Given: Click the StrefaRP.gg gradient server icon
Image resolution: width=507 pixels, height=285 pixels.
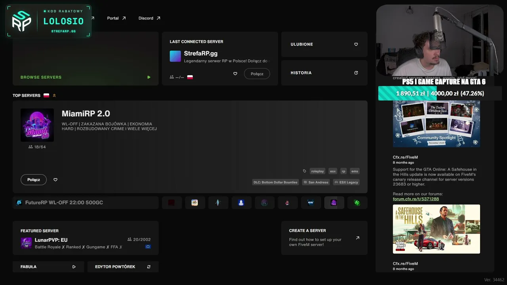Looking at the screenshot, I should (175, 56).
